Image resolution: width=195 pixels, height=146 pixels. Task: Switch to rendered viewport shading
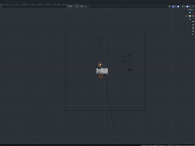191,6
